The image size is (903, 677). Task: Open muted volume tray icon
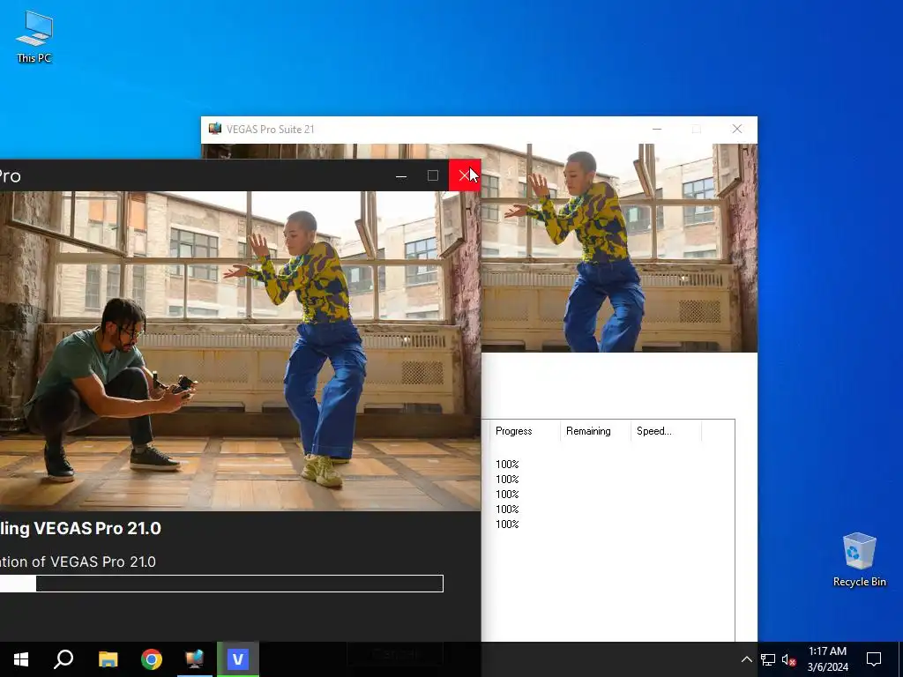pyautogui.click(x=788, y=659)
